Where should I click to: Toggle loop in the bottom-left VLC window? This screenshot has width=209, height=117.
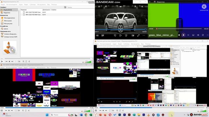pyautogui.click(x=26, y=110)
